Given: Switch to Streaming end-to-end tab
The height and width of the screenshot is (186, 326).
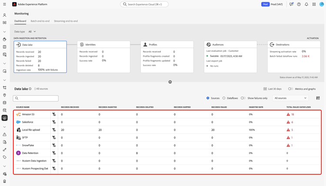Looking at the screenshot, I should (x=66, y=21).
